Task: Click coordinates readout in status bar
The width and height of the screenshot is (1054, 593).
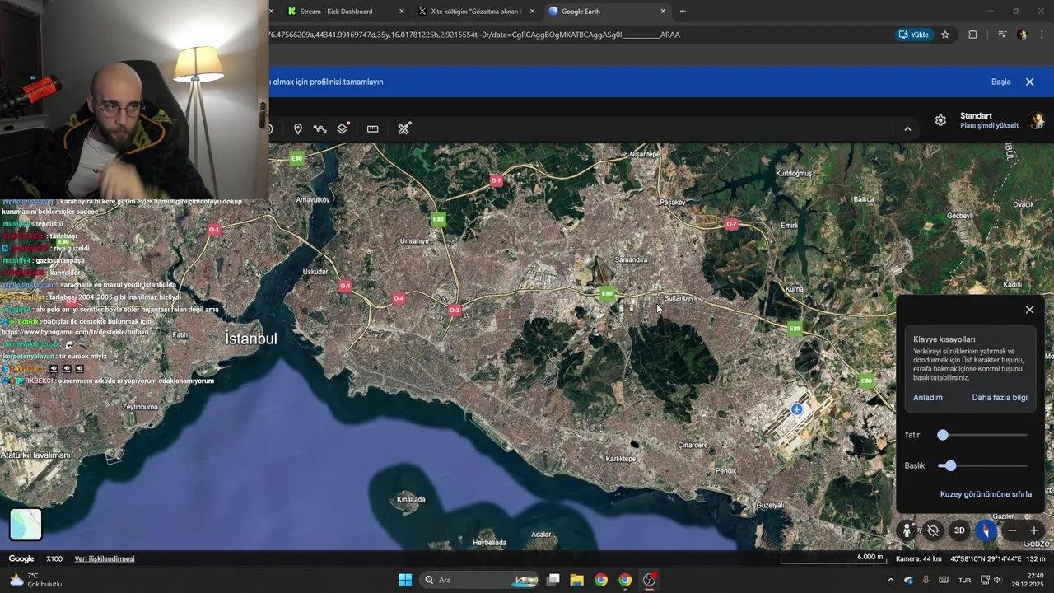Action: point(986,559)
